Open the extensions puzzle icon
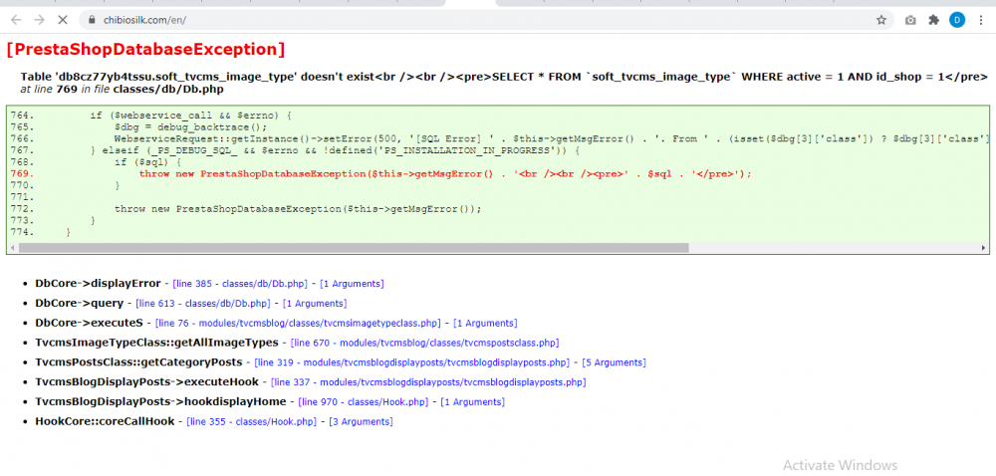 click(933, 20)
